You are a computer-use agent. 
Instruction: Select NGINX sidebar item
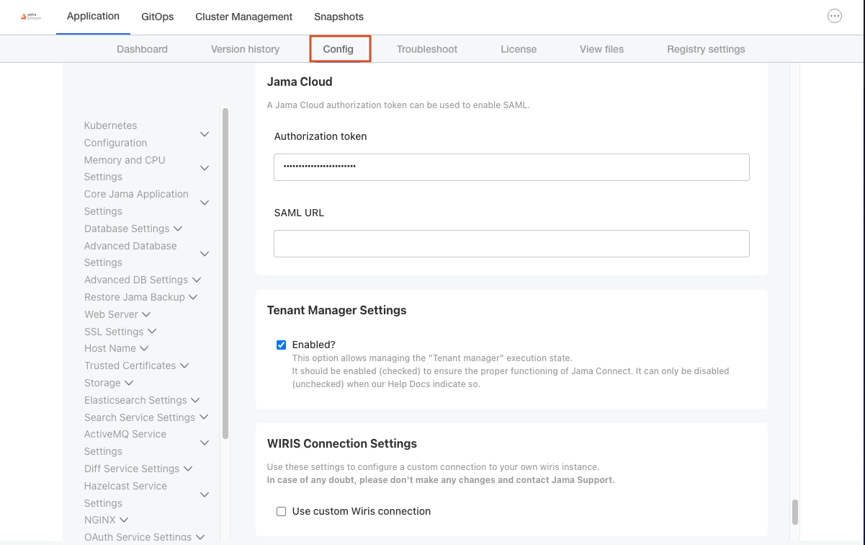[99, 520]
